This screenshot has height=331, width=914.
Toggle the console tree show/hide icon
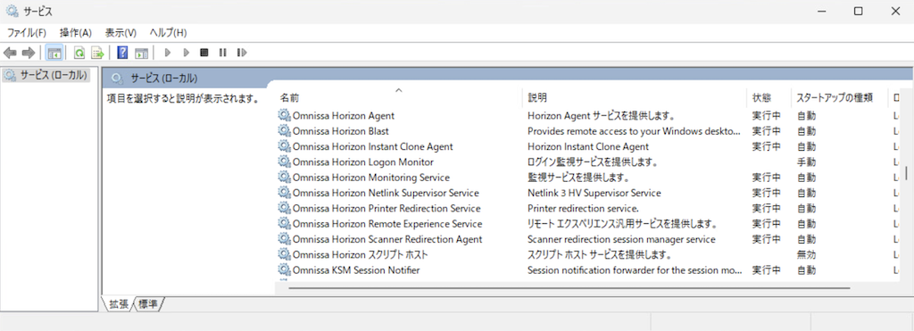coord(54,53)
